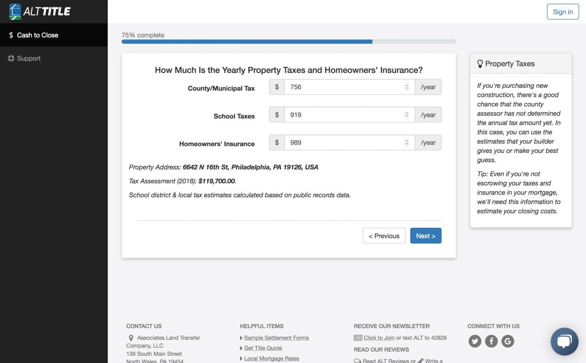Click the Next button
586x363 pixels.
(426, 236)
